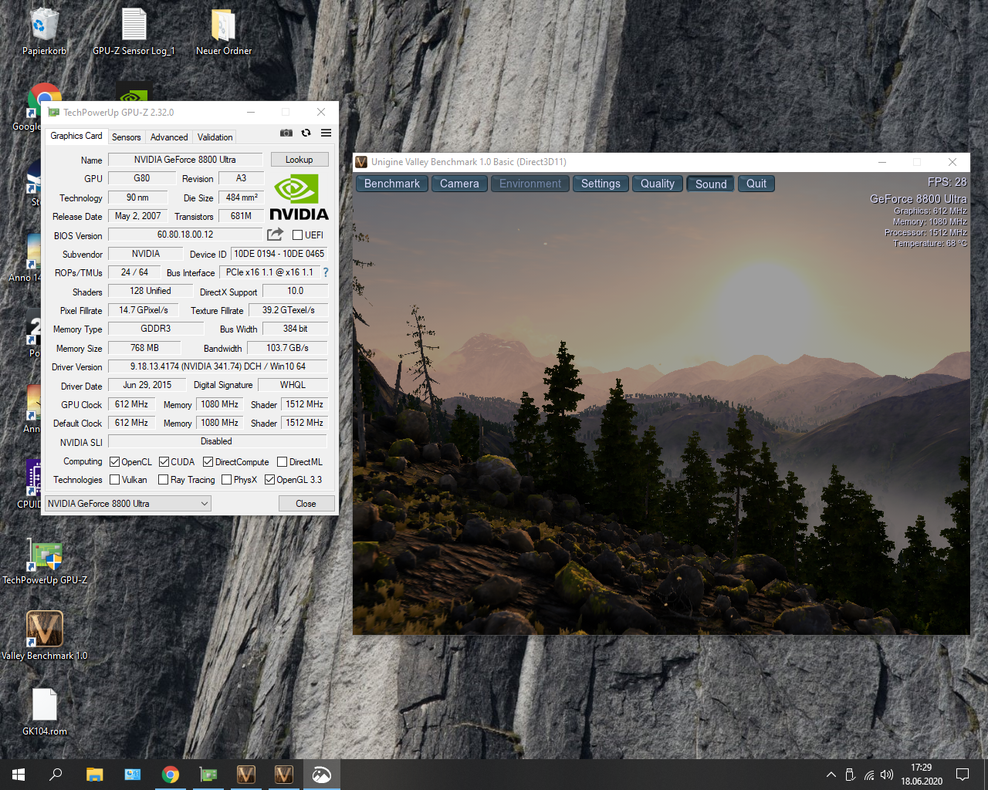
Task: Open the GPU-Z hamburger menu
Action: [x=326, y=133]
